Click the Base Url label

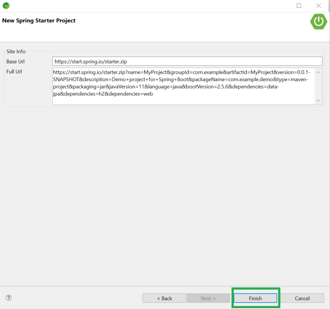click(x=16, y=62)
